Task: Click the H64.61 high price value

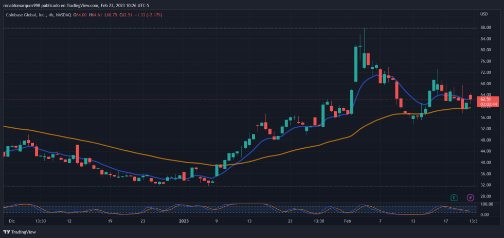Action: (x=96, y=15)
